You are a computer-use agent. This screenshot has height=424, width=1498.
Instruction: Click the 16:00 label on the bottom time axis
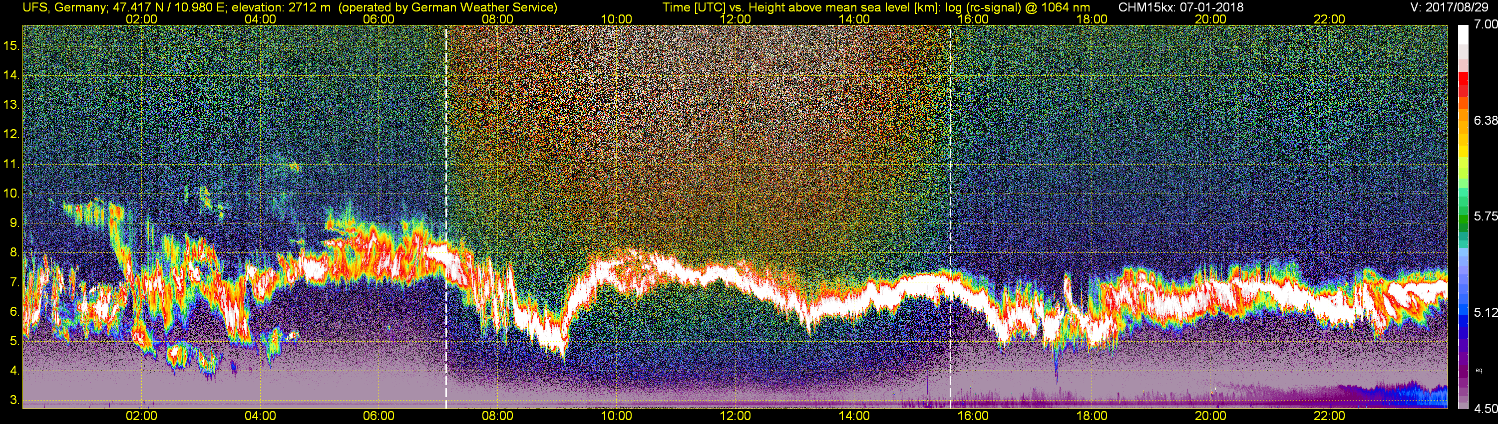tap(973, 416)
